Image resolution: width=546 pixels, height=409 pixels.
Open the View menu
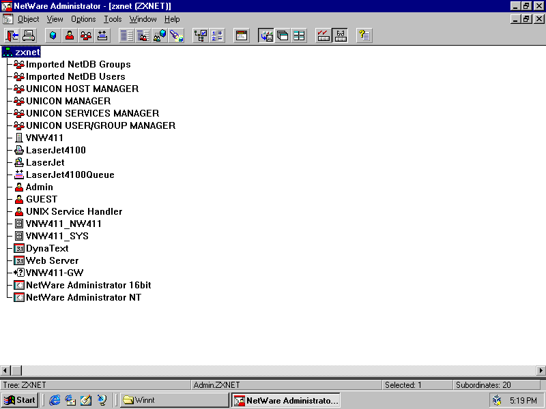[x=55, y=19]
